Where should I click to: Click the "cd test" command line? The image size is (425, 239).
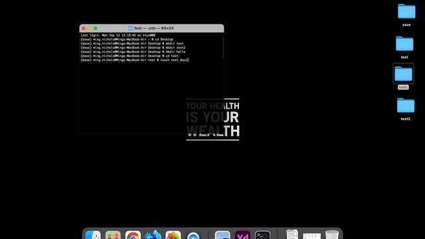click(129, 56)
